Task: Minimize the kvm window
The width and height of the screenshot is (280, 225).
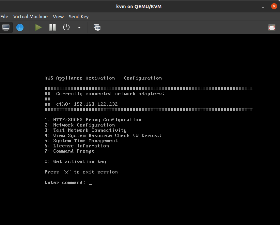Action: (252, 7)
